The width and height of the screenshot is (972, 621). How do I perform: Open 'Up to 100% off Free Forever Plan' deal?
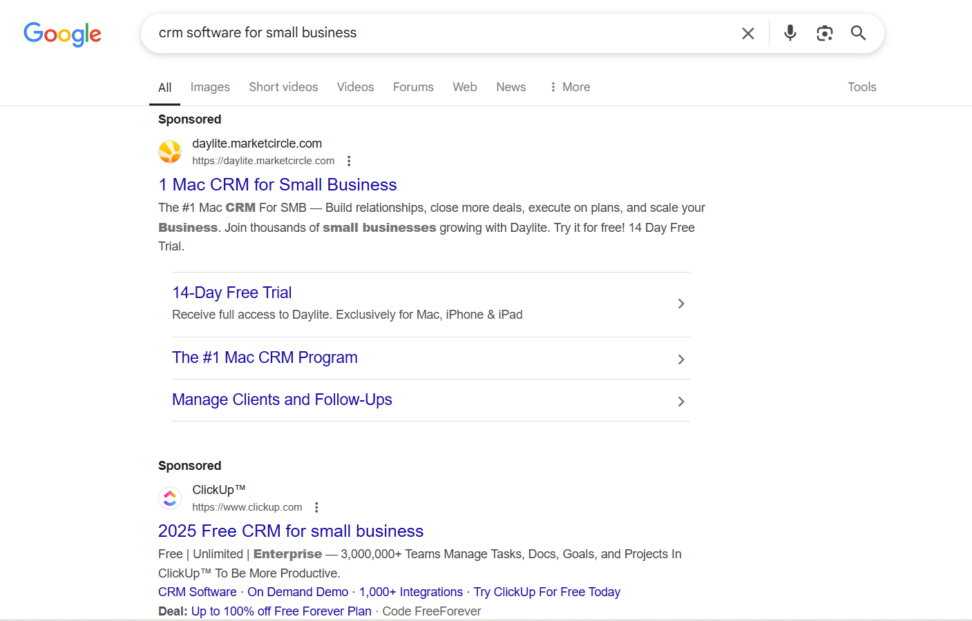281,611
